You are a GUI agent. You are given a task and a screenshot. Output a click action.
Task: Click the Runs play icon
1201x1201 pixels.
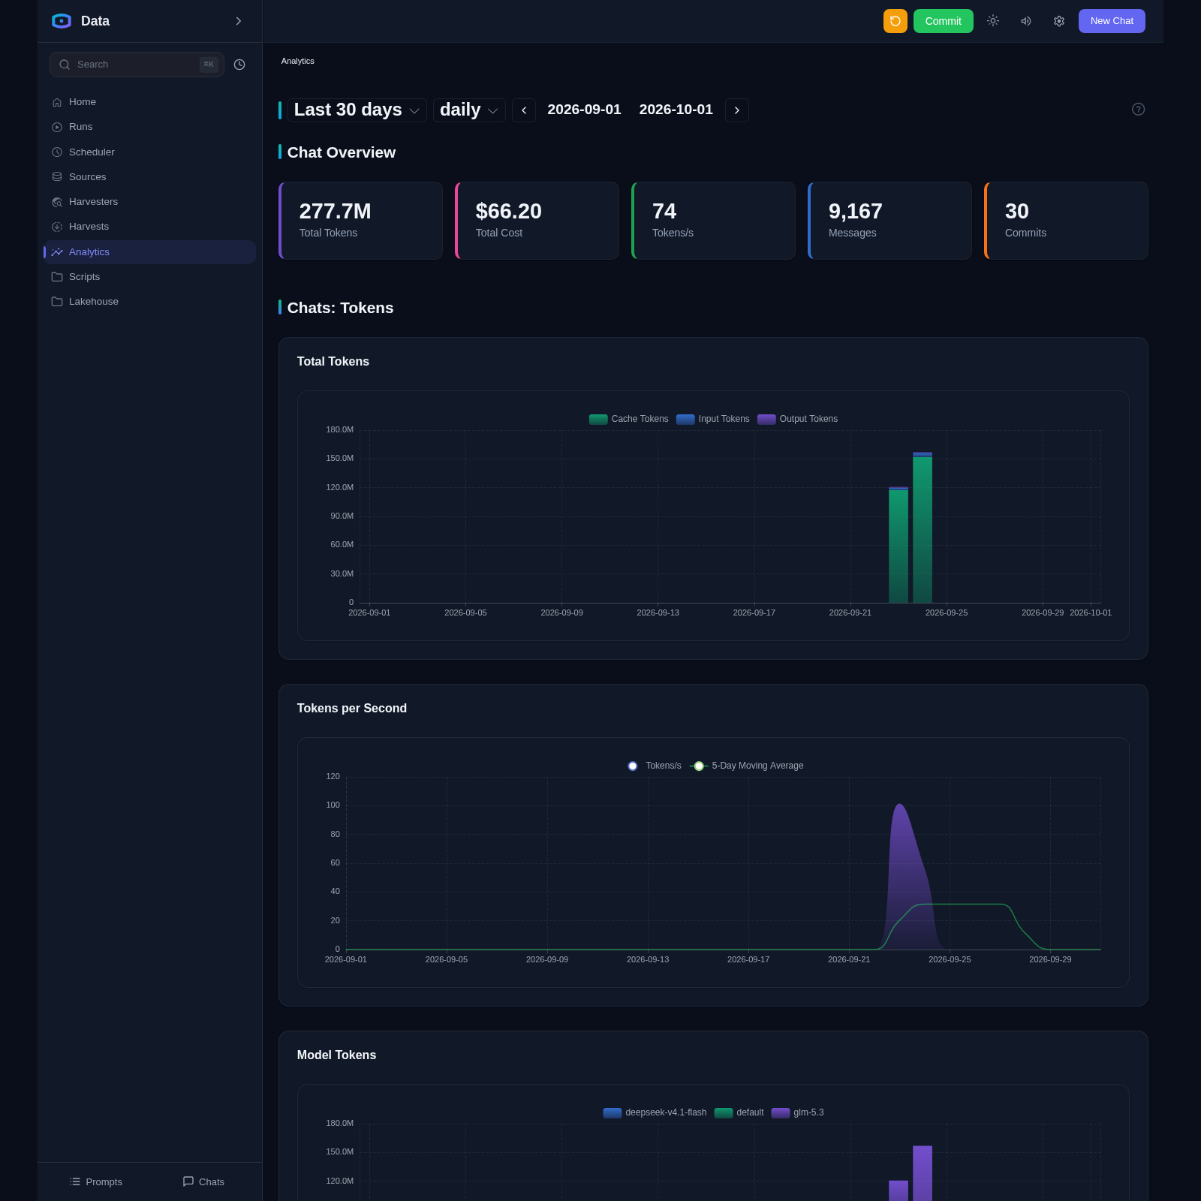click(x=57, y=127)
